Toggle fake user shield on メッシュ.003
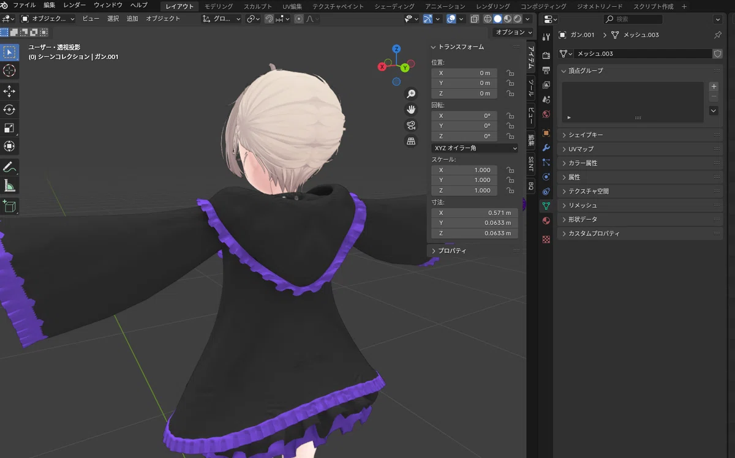This screenshot has height=458, width=735. coord(717,54)
